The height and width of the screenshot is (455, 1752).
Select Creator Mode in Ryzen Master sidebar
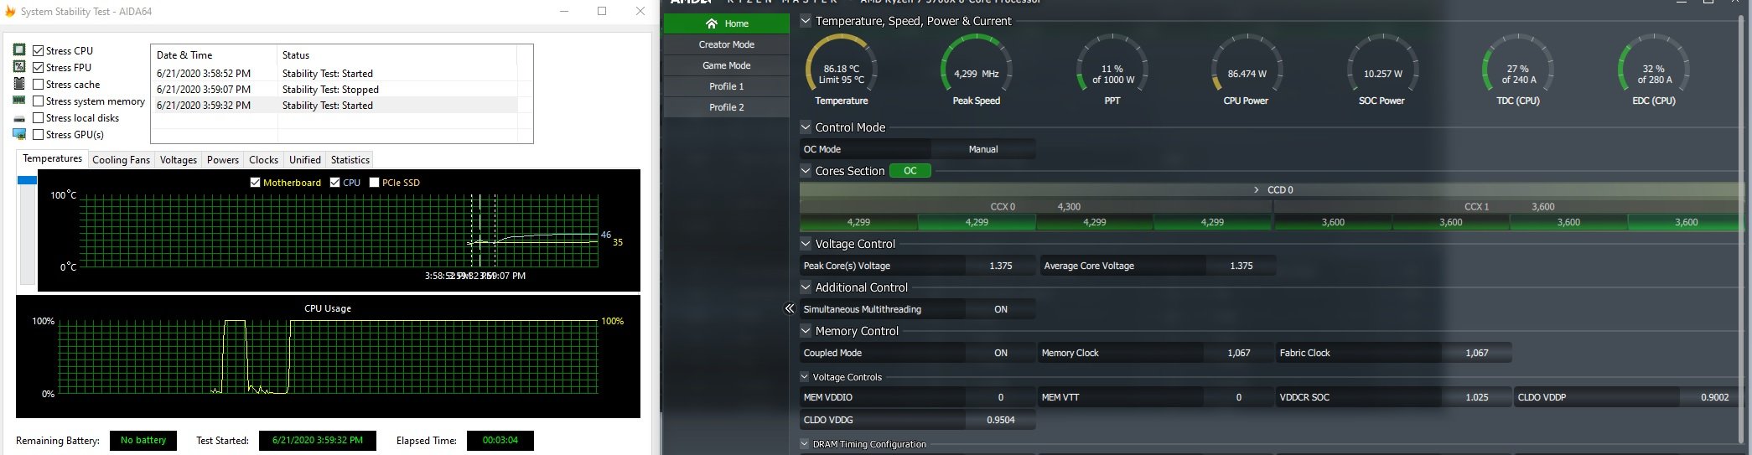pyautogui.click(x=727, y=44)
